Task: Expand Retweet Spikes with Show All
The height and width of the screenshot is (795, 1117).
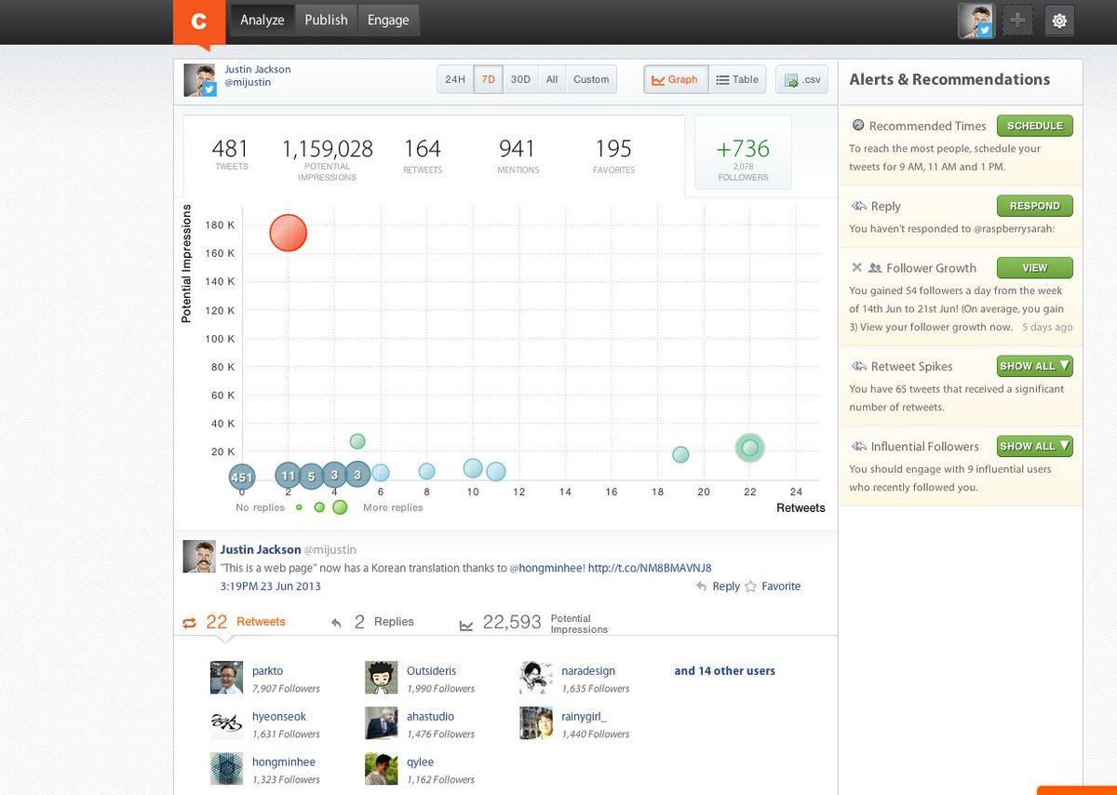Action: coord(1034,367)
